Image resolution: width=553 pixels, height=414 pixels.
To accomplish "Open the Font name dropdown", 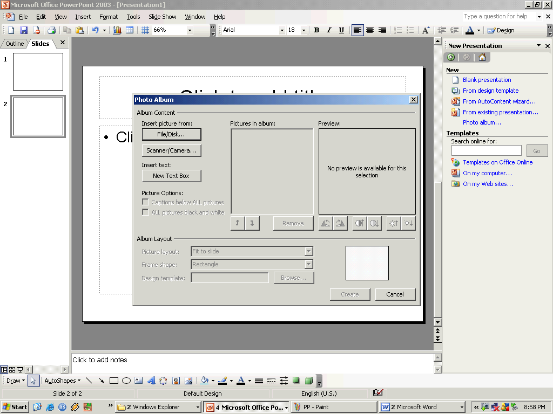I will 282,30.
